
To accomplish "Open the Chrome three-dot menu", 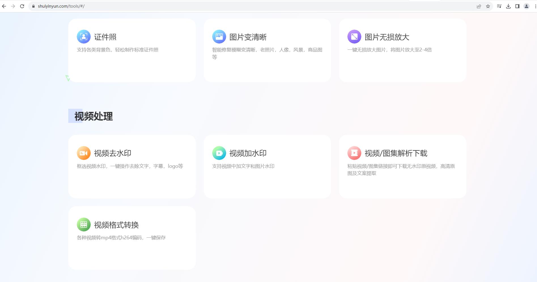I will click(533, 6).
